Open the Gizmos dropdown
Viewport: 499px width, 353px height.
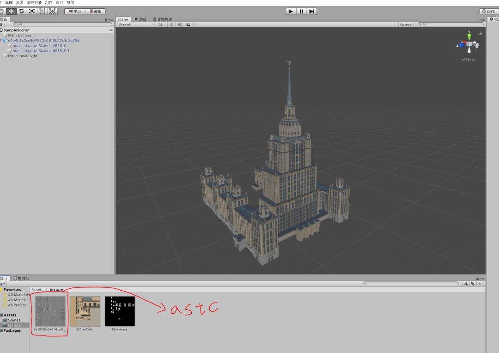pos(407,24)
